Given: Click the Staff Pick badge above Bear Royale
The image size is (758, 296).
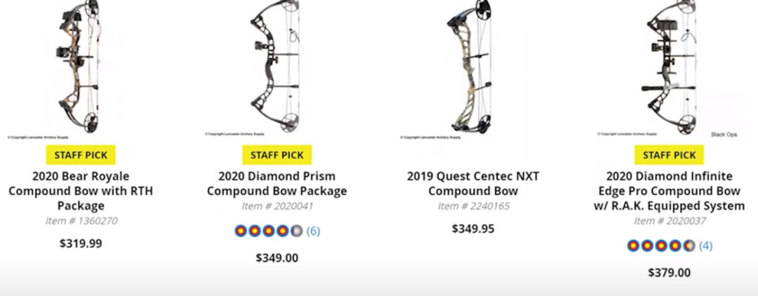Looking at the screenshot, I should (x=81, y=155).
